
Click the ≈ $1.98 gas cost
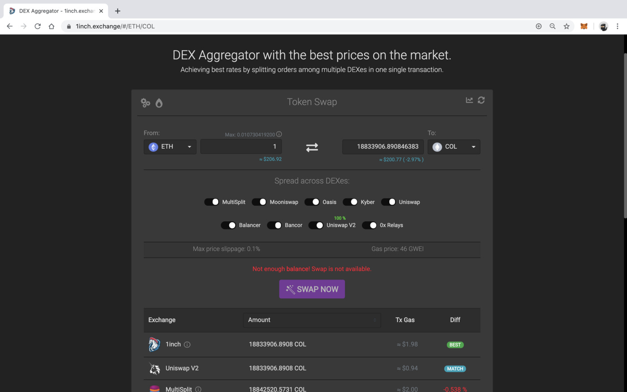[x=407, y=345]
